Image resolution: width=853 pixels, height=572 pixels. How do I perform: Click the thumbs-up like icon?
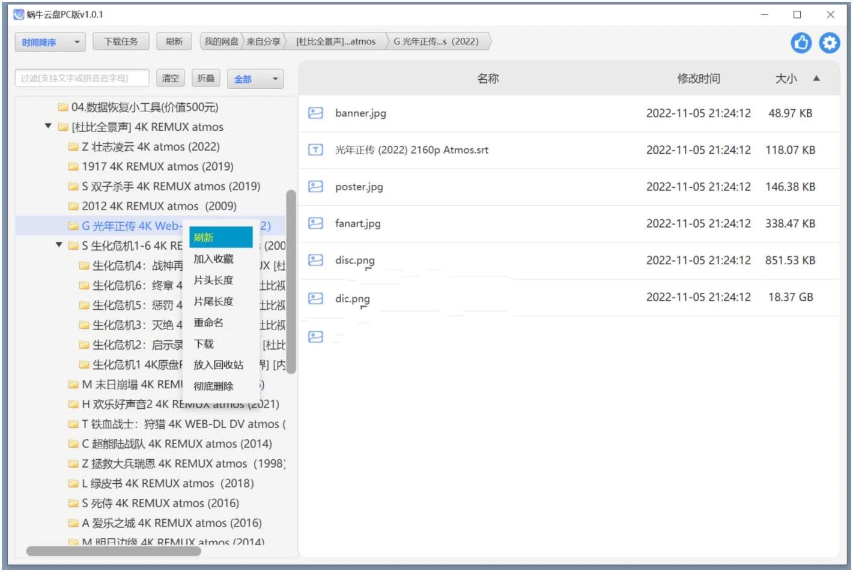(x=801, y=42)
